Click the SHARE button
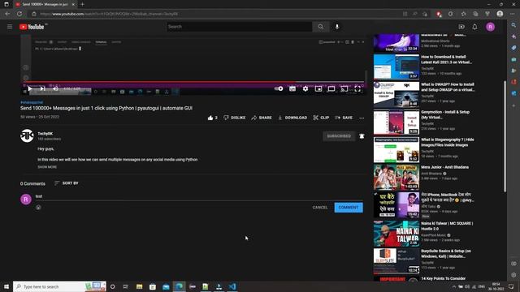 pos(262,118)
